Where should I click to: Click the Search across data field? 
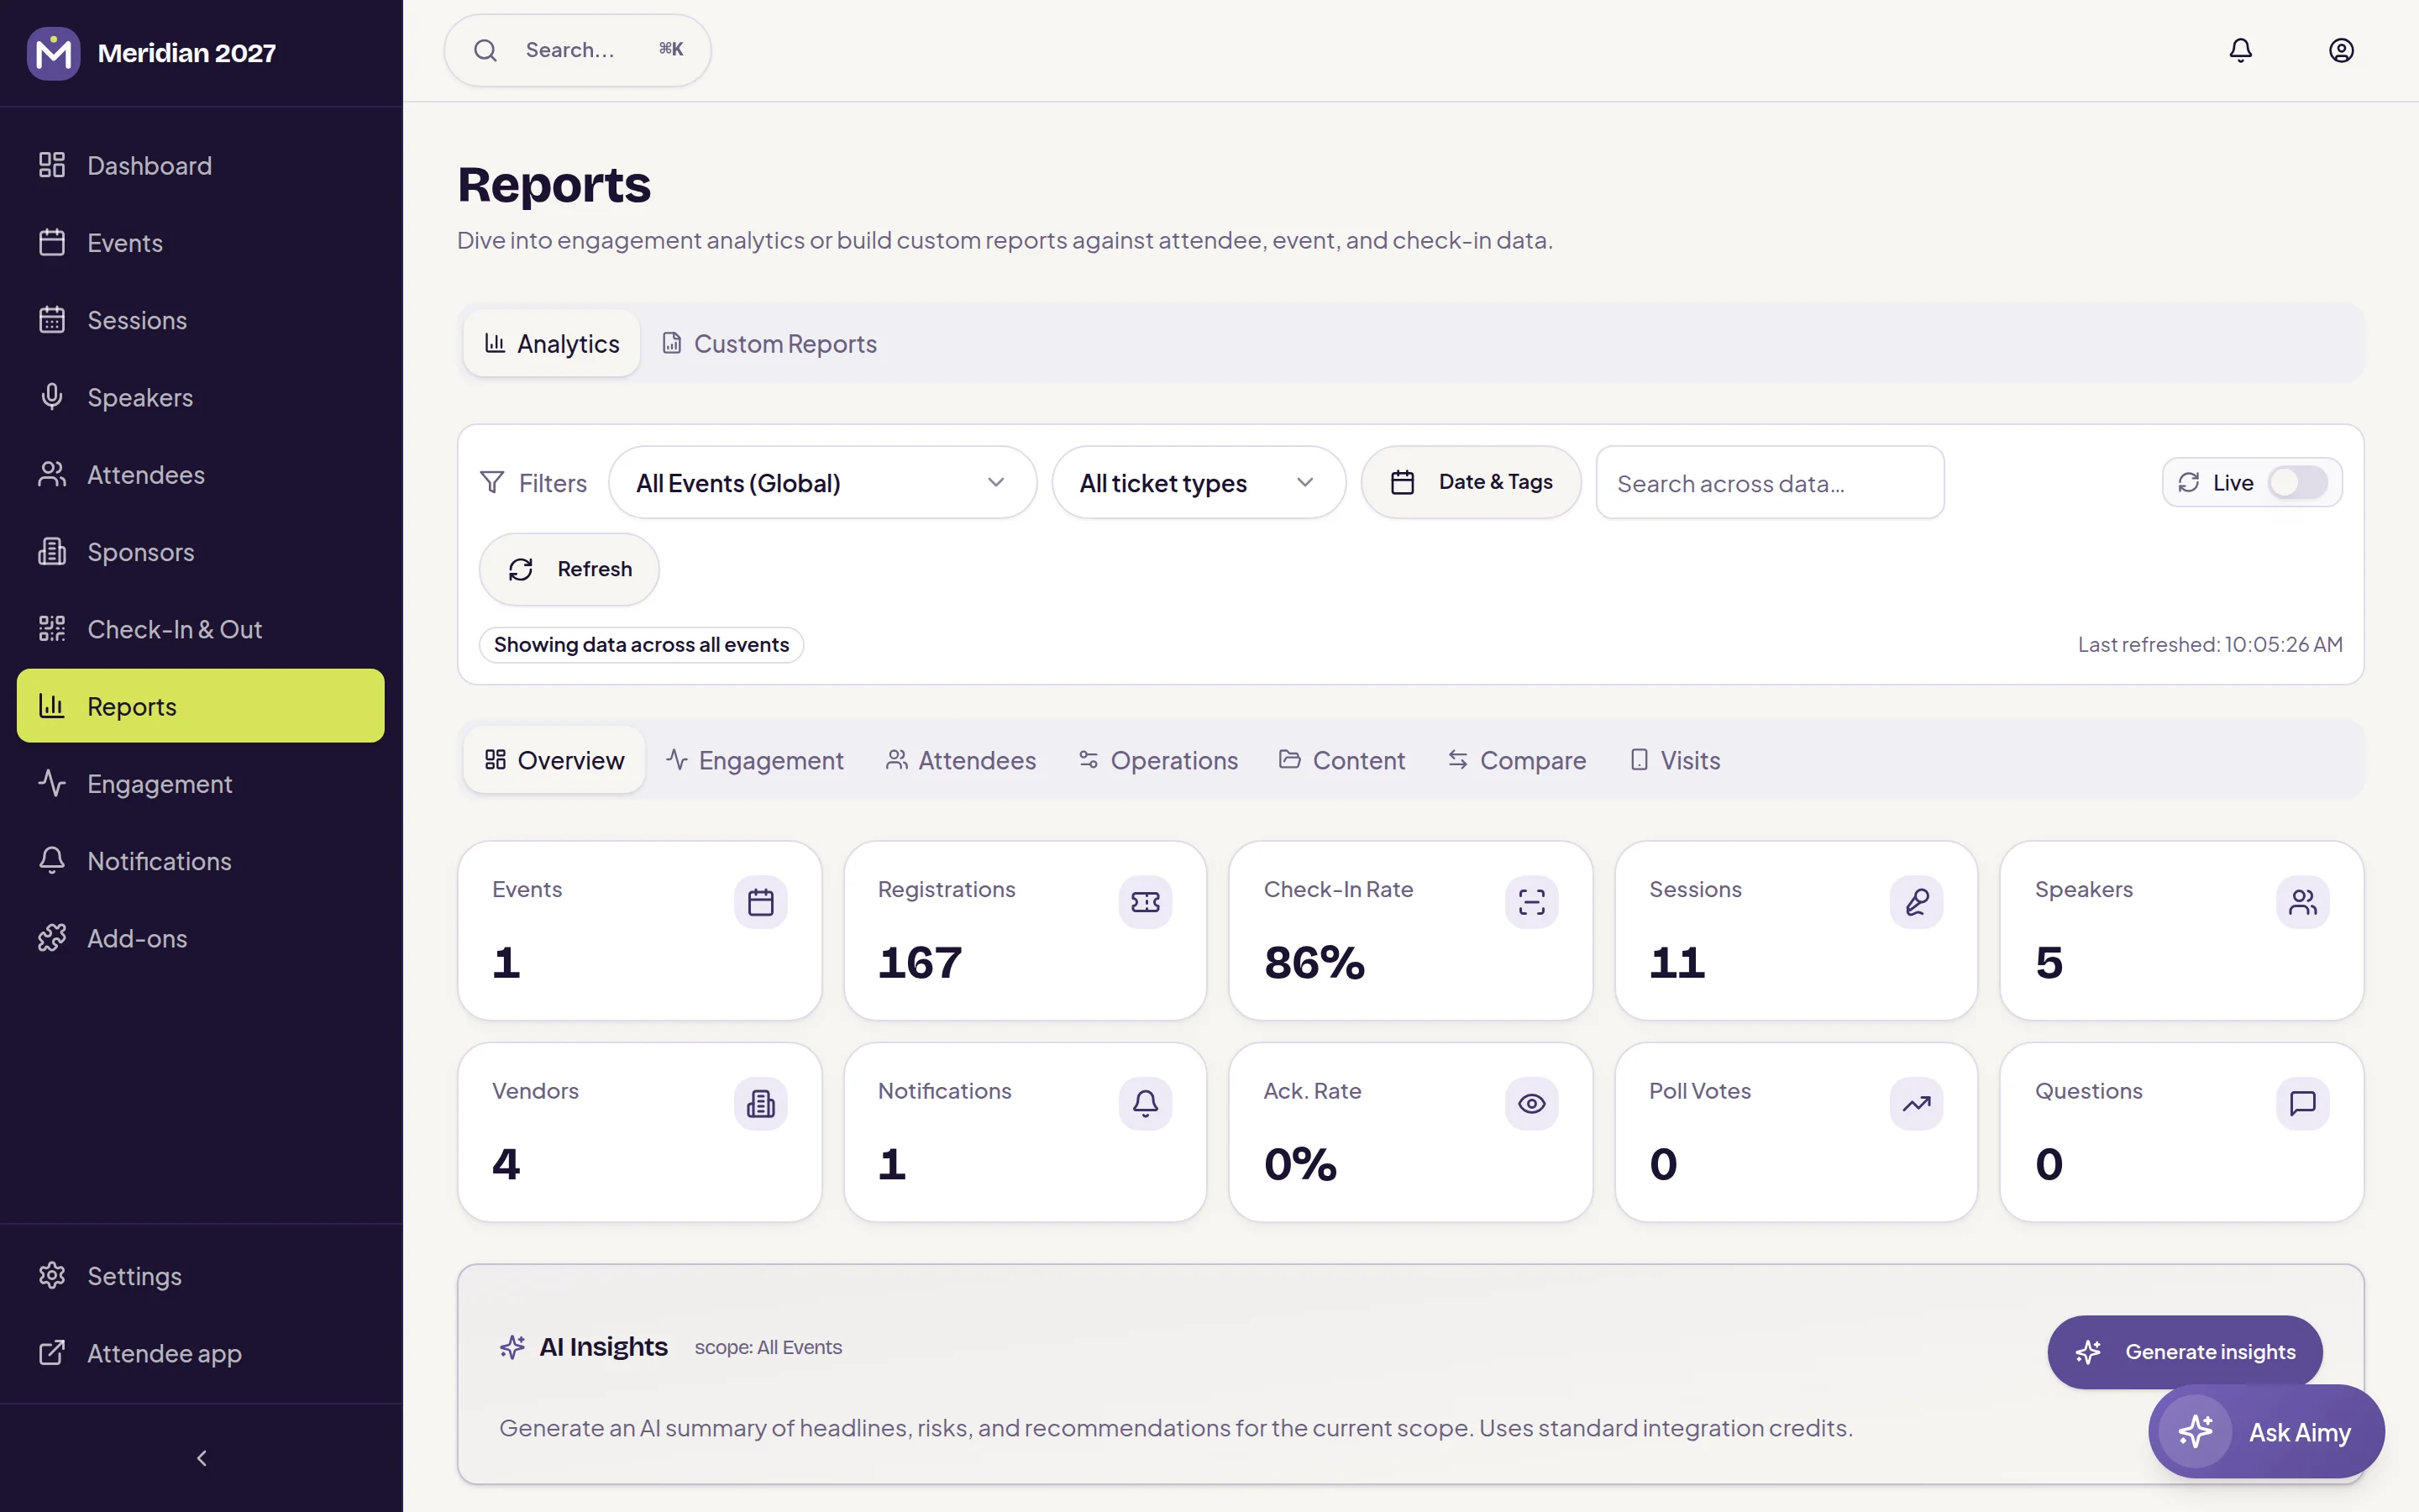[1769, 483]
